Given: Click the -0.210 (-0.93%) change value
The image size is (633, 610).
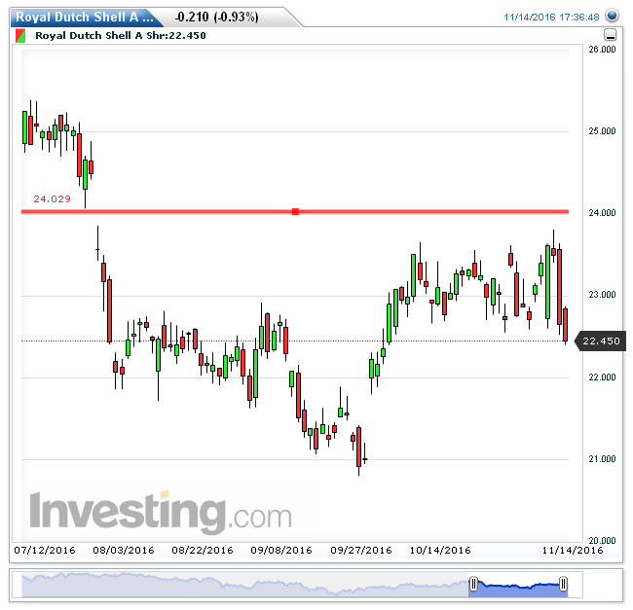Looking at the screenshot, I should [x=217, y=17].
